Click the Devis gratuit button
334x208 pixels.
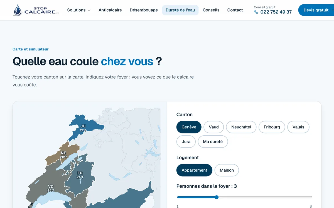(316, 10)
